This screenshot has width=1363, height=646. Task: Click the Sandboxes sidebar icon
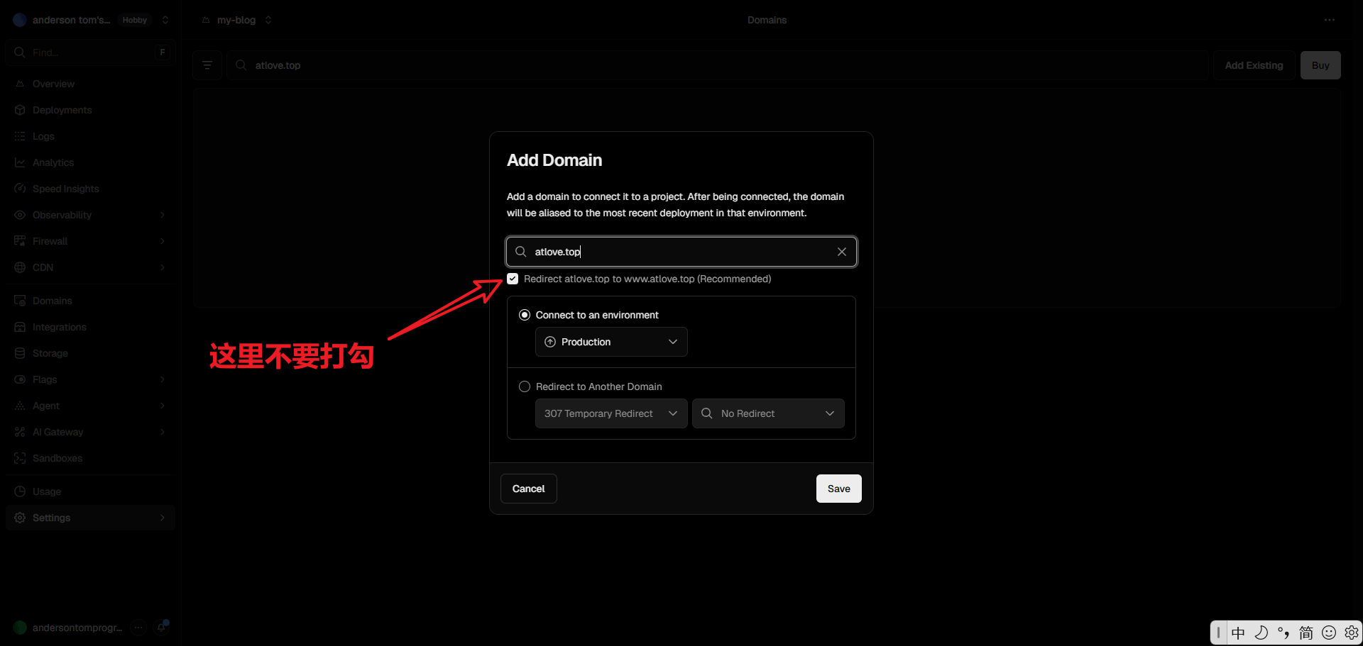[20, 458]
